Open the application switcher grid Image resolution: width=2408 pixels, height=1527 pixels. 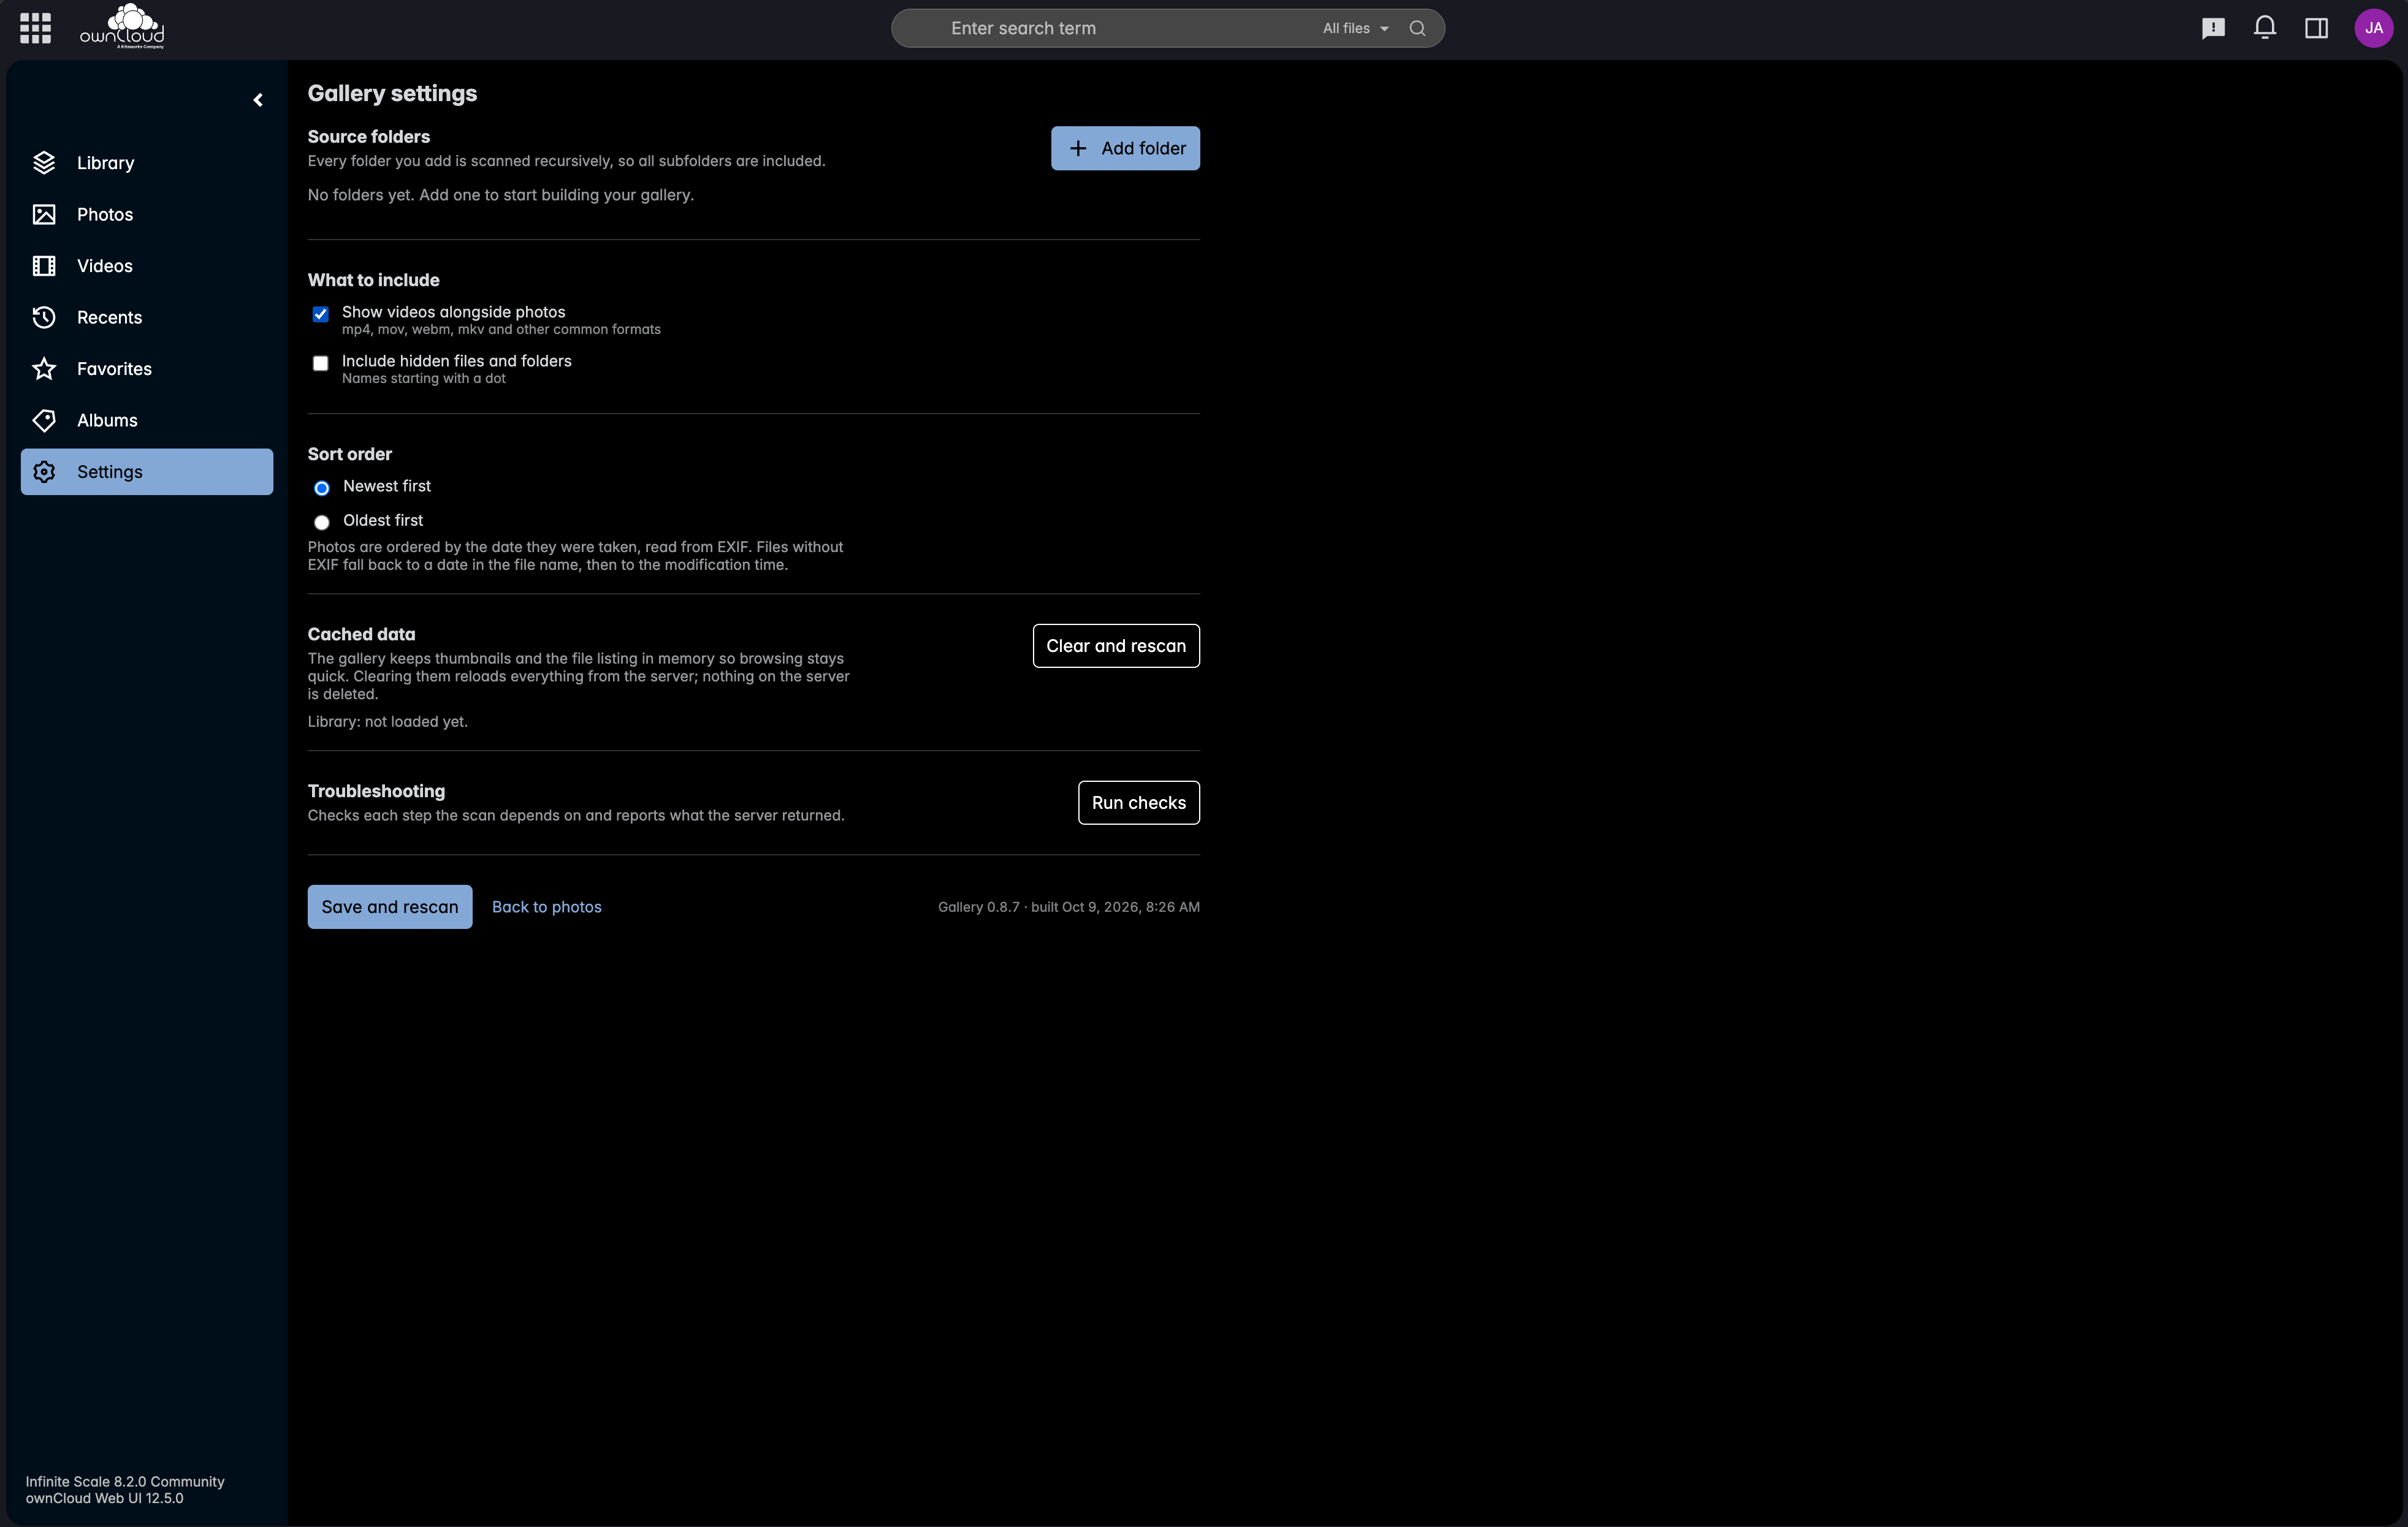coord(35,28)
